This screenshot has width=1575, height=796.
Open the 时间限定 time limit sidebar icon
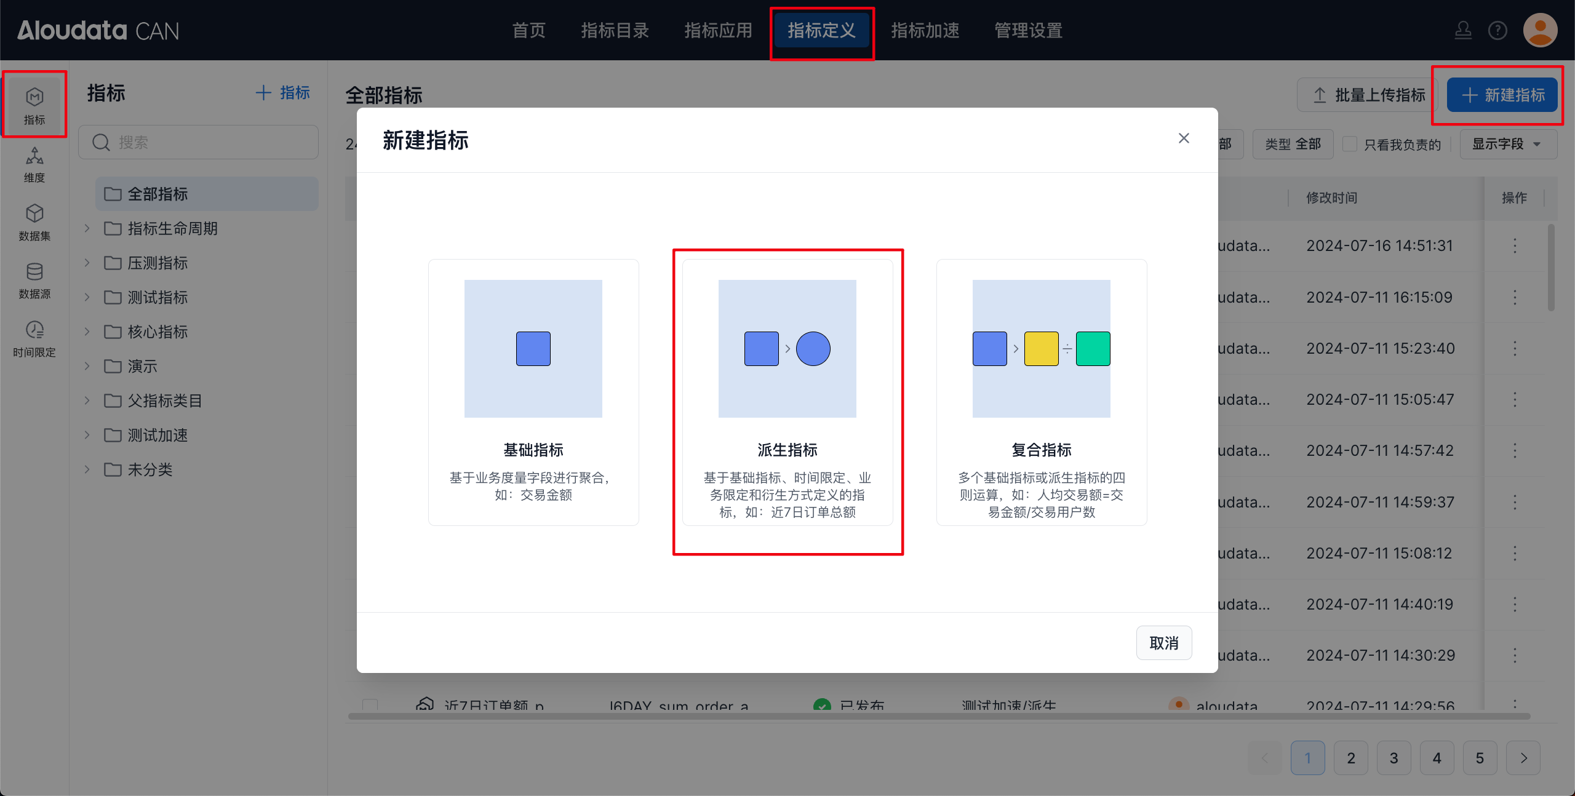coord(34,338)
